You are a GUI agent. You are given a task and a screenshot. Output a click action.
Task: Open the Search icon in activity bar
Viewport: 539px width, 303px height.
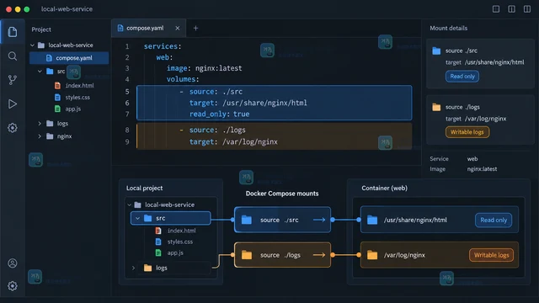pos(13,56)
